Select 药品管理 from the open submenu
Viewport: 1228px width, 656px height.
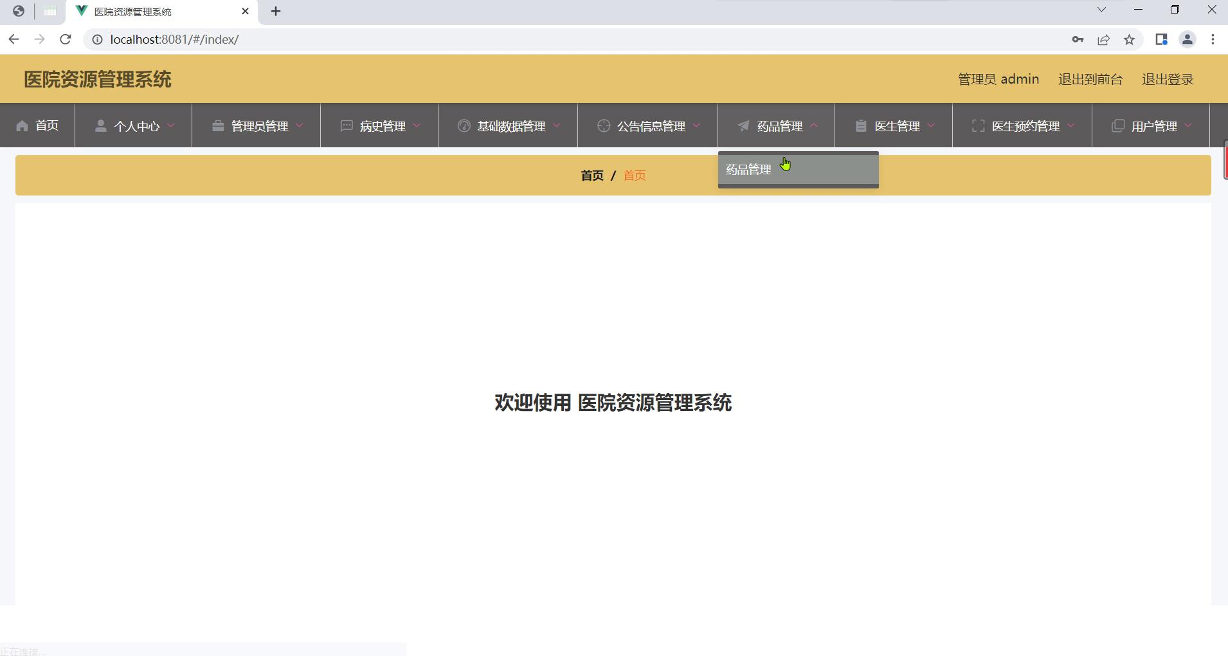748,170
